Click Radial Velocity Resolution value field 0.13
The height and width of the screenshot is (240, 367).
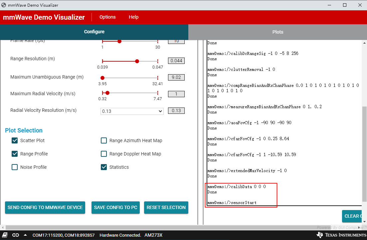(176, 111)
